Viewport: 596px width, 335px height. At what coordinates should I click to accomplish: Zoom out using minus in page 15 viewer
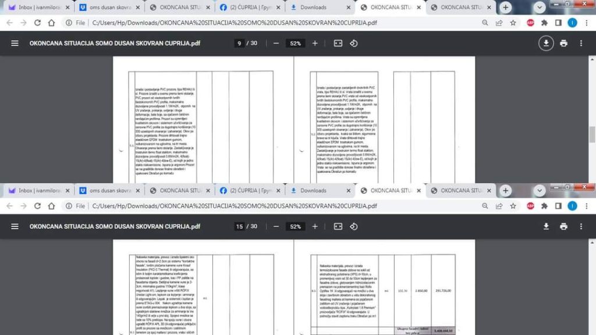point(276,226)
